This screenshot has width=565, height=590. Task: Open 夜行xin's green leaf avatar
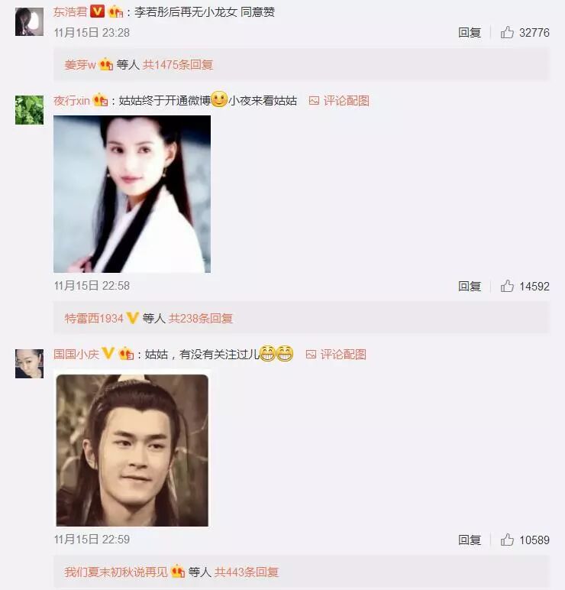[29, 110]
